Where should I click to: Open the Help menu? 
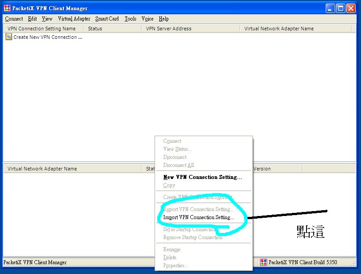(x=164, y=19)
